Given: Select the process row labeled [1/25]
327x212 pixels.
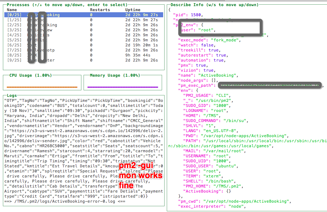Looking at the screenshot, I should (x=84, y=20).
